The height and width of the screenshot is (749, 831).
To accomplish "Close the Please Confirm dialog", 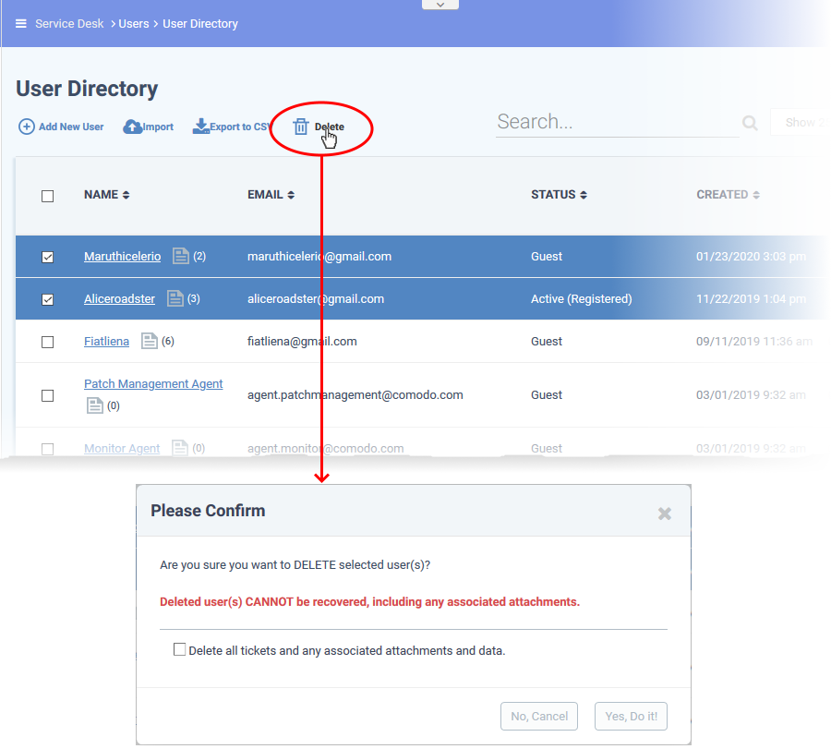I will coord(665,513).
